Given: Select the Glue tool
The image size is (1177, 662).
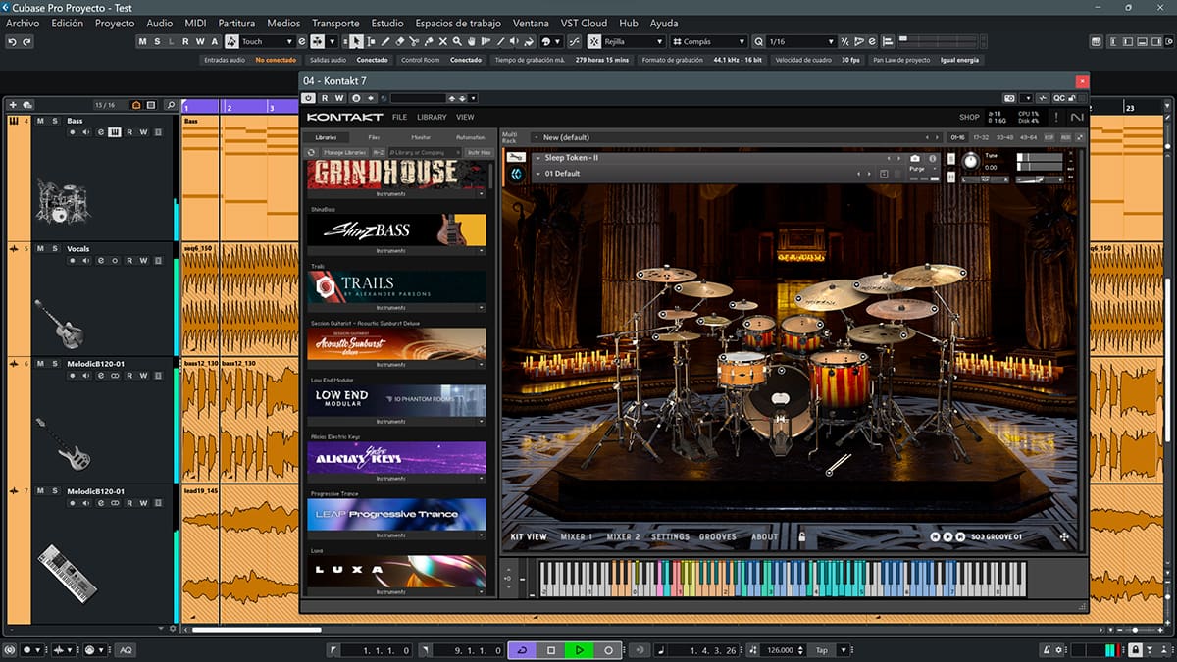Looking at the screenshot, I should [x=429, y=41].
